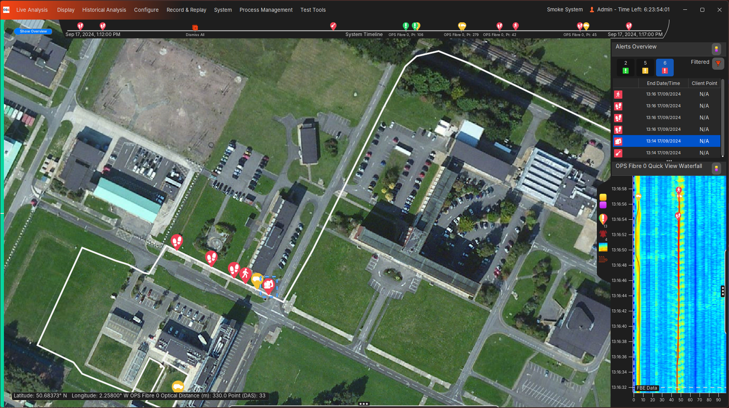This screenshot has width=729, height=408.
Task: Toggle the green alerts filter showing 2
Action: [x=625, y=67]
